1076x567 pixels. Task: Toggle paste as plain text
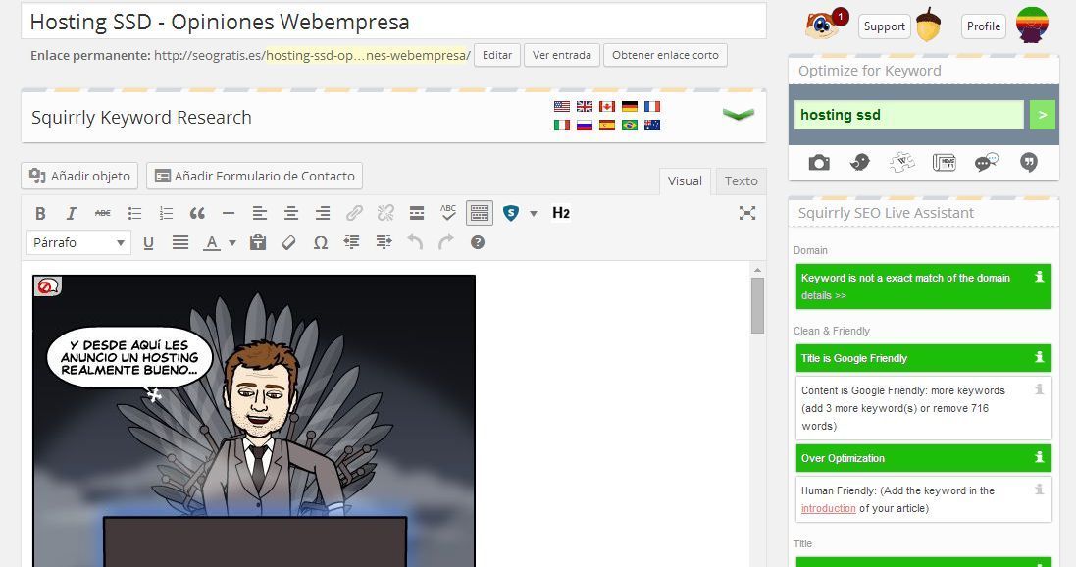[258, 242]
